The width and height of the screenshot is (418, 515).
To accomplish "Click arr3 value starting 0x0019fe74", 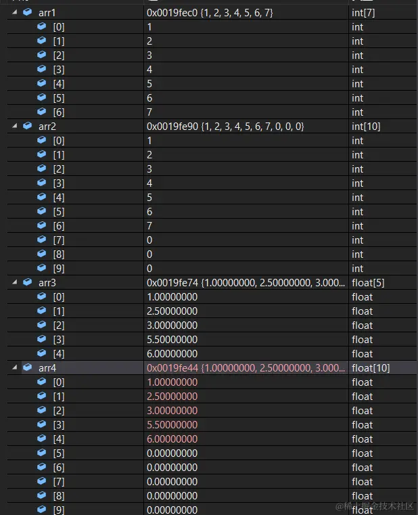I will (x=246, y=283).
